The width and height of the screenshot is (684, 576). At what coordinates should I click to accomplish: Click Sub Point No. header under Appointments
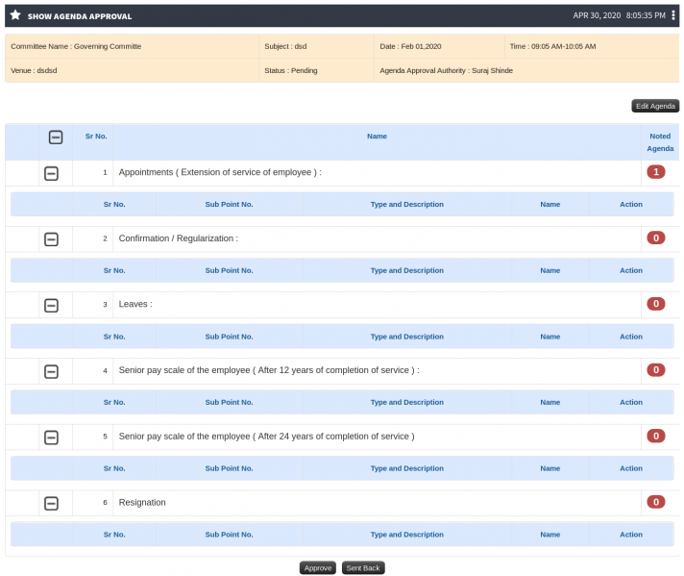tap(229, 205)
